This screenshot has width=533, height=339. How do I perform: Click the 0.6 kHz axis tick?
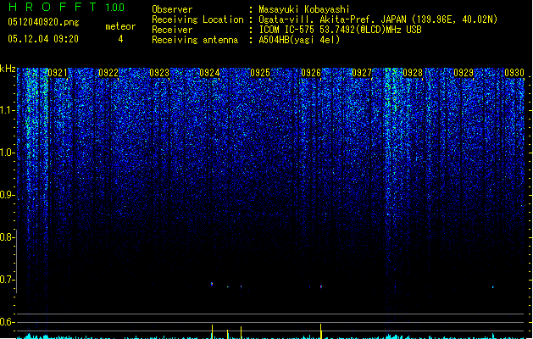point(7,322)
